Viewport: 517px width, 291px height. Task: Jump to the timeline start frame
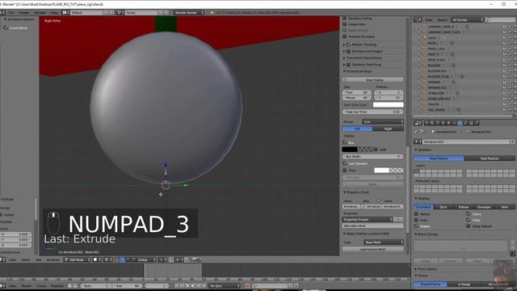tap(176, 285)
